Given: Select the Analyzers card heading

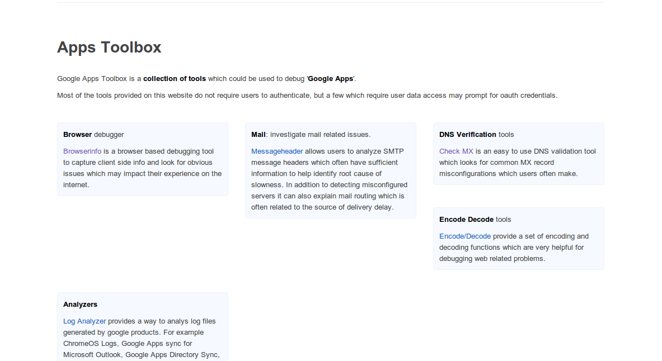Looking at the screenshot, I should 80,305.
